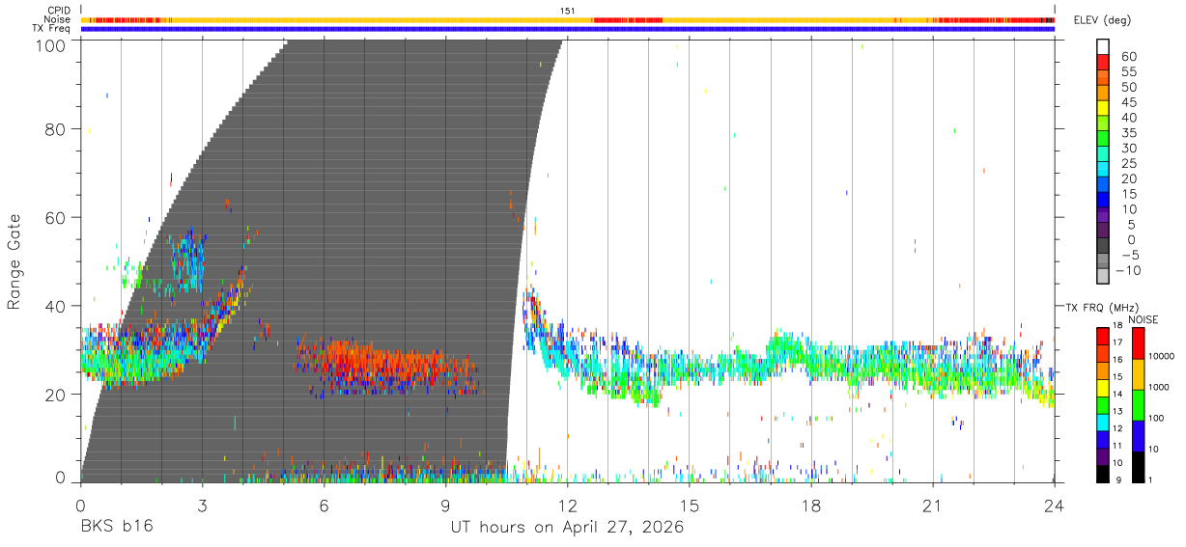Click UT hours axis tick 12
Viewport: 1186px width, 547px height.
tap(568, 505)
